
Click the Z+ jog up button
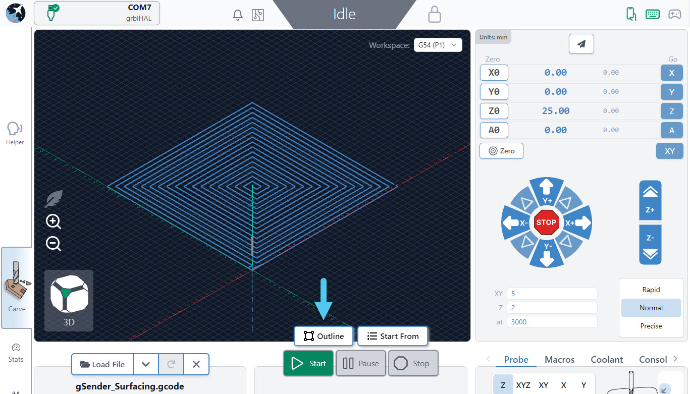650,200
